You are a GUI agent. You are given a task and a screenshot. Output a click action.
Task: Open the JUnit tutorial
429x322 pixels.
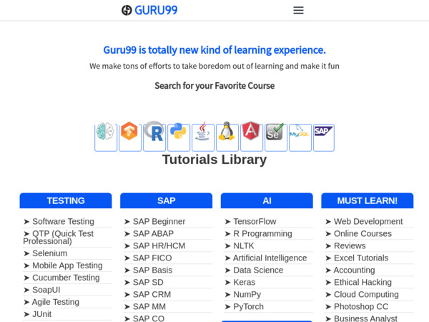click(42, 314)
